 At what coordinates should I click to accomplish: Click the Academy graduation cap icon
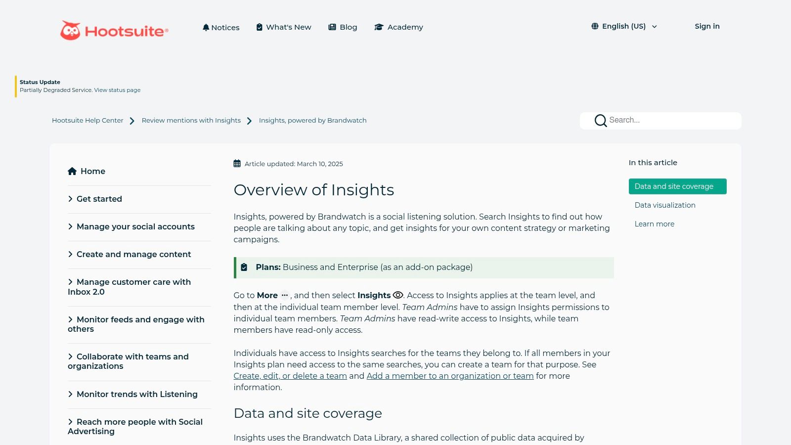379,27
